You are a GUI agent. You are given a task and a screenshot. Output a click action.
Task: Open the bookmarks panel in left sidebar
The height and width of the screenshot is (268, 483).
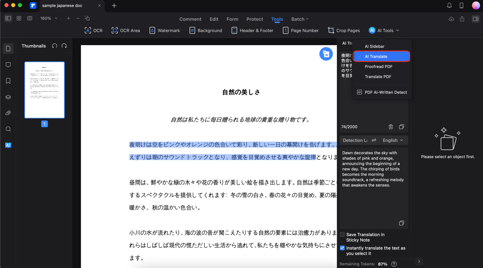[8, 81]
